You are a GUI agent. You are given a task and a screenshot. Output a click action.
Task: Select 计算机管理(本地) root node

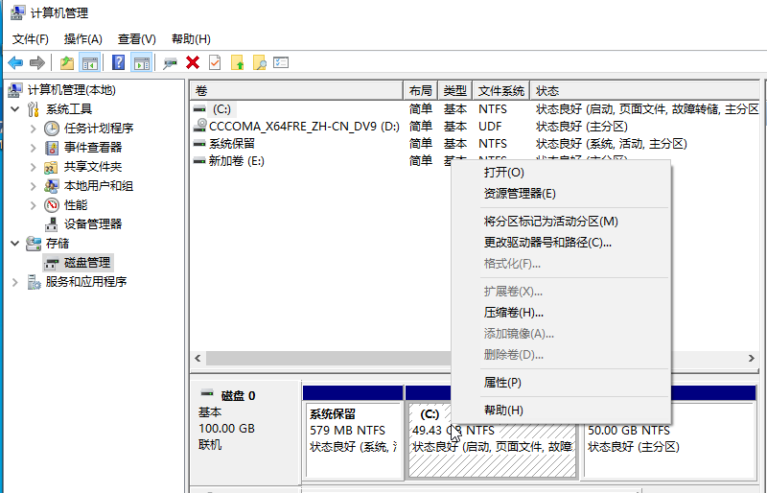71,90
